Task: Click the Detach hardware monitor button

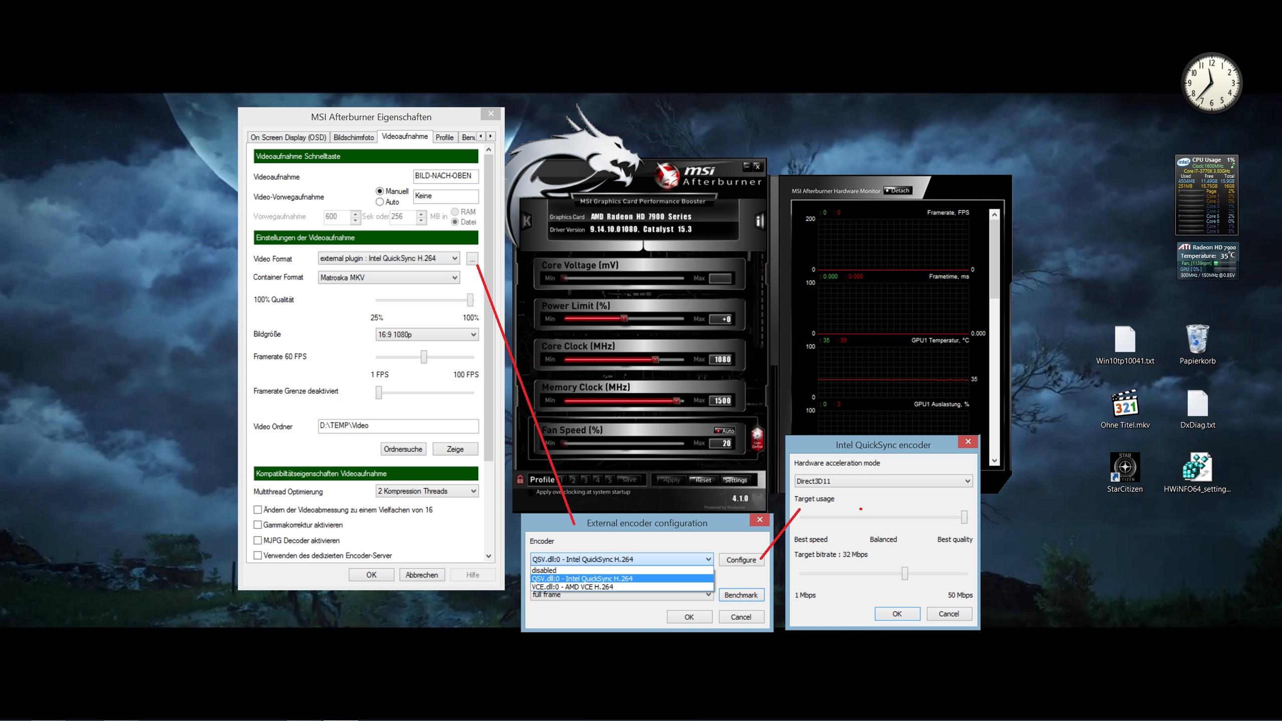Action: pos(897,190)
